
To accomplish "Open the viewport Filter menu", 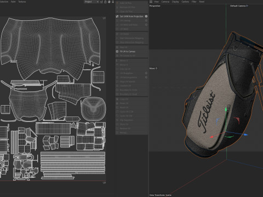I will pyautogui.click(x=194, y=2).
